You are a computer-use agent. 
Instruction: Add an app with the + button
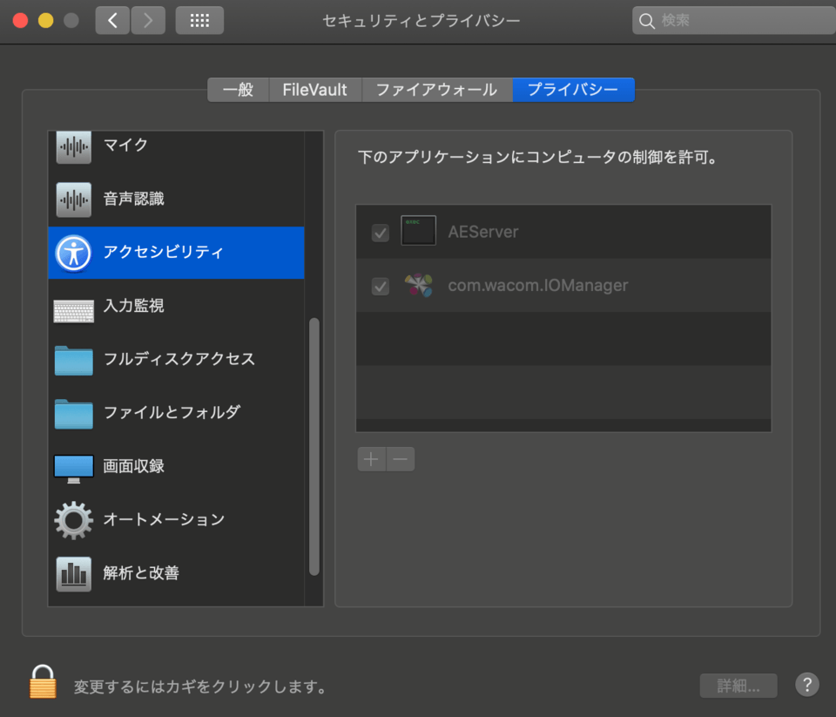tap(371, 458)
